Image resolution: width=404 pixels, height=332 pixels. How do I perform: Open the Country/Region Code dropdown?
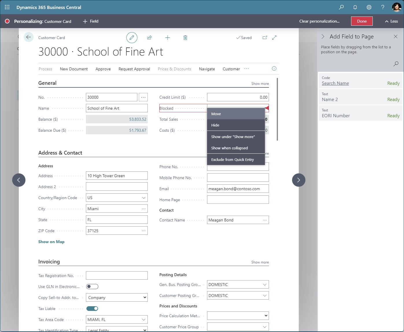[x=144, y=197]
